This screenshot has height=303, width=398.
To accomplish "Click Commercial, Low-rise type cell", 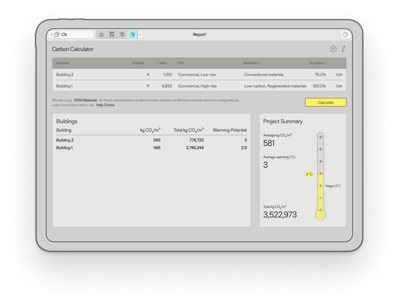I will [197, 75].
